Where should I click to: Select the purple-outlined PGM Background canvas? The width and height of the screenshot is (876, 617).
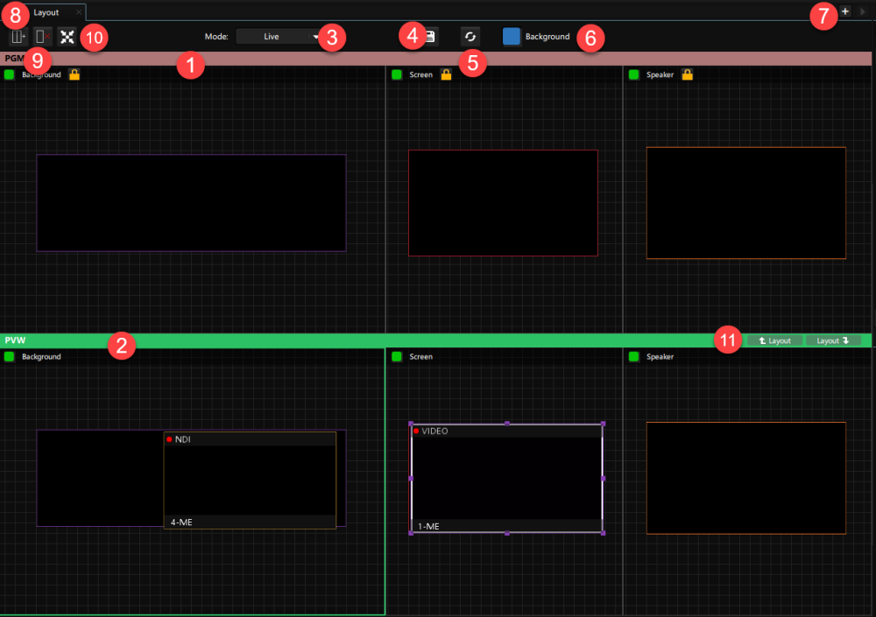[191, 203]
